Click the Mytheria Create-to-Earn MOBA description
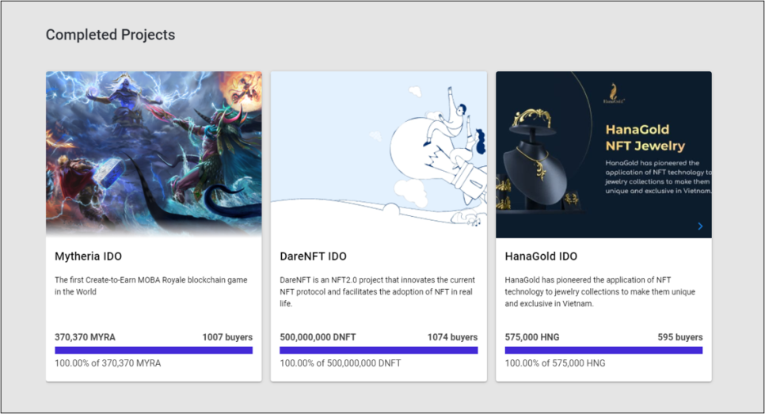765x414 pixels. pyautogui.click(x=150, y=286)
